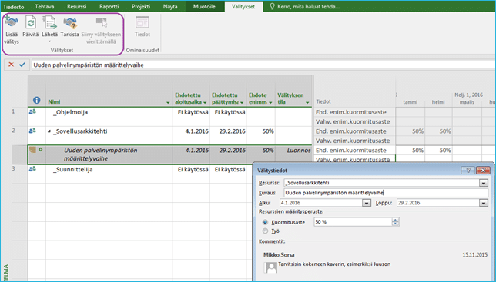The height and width of the screenshot is (282, 496).
Task: Collapse _Sovellusarkkitehti row triangle
Action: tap(49, 131)
